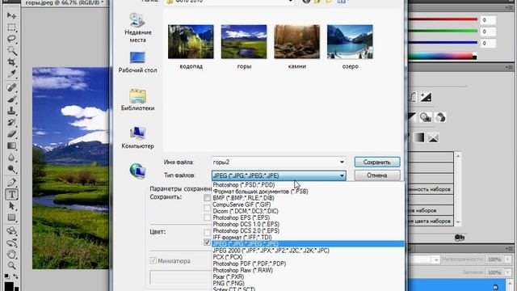Toggle the Миниатюра checkbox
This screenshot has width=517, height=291.
click(153, 260)
